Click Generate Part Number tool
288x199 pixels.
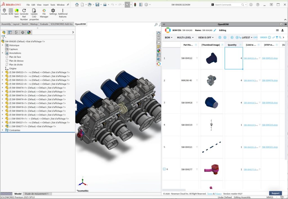[24, 11]
